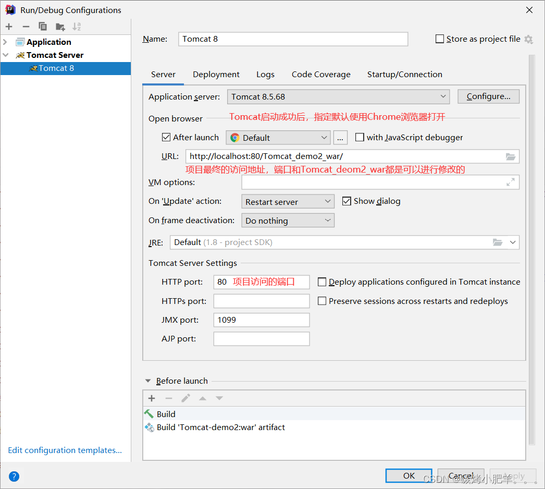Click the JMX port field
The width and height of the screenshot is (545, 489).
(262, 320)
